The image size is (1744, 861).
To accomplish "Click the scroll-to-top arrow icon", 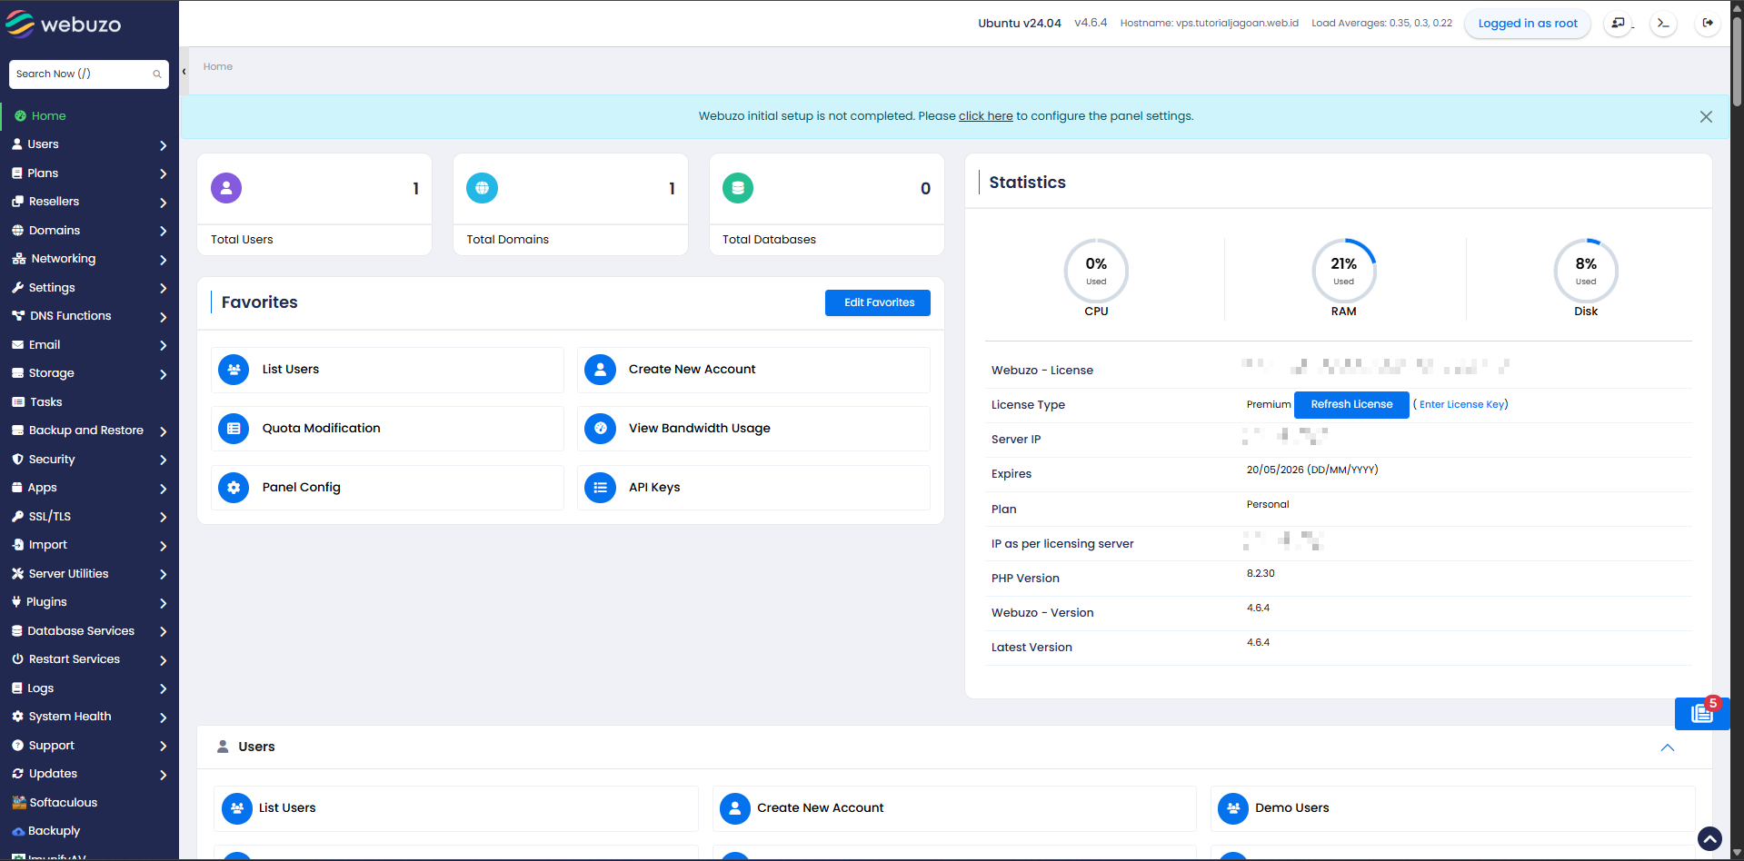I will [1709, 838].
